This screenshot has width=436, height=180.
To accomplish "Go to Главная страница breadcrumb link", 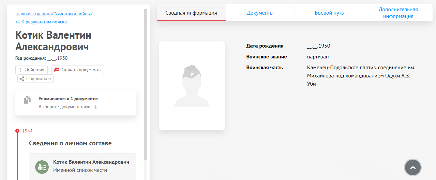I will click(33, 14).
